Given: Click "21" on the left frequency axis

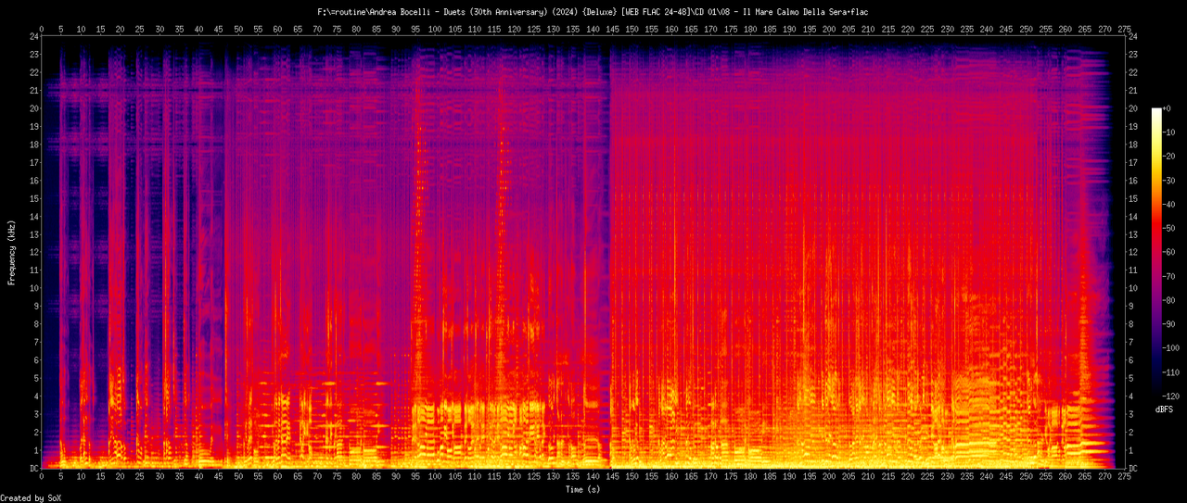Looking at the screenshot, I should point(34,90).
